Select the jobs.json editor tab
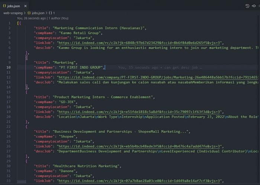This screenshot has height=185, width=260. coord(14,6)
